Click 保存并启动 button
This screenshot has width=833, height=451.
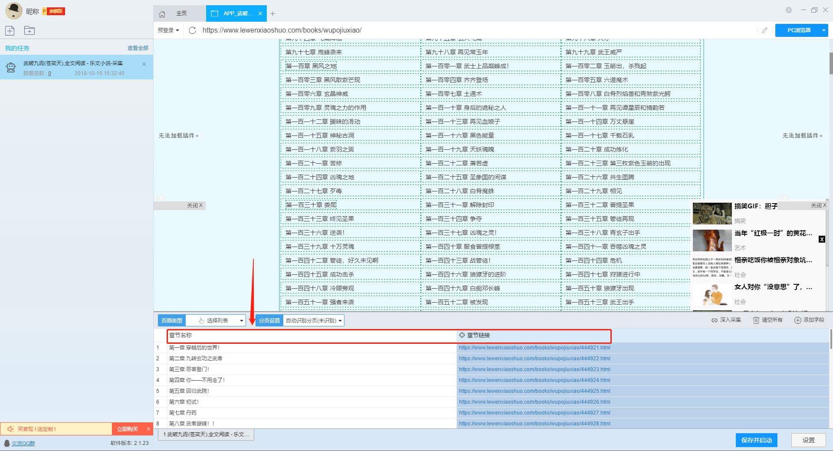(x=756, y=440)
